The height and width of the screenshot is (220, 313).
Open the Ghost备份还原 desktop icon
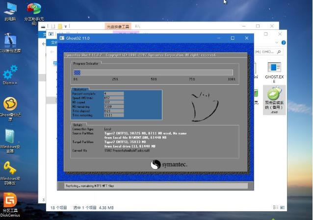tap(10, 109)
